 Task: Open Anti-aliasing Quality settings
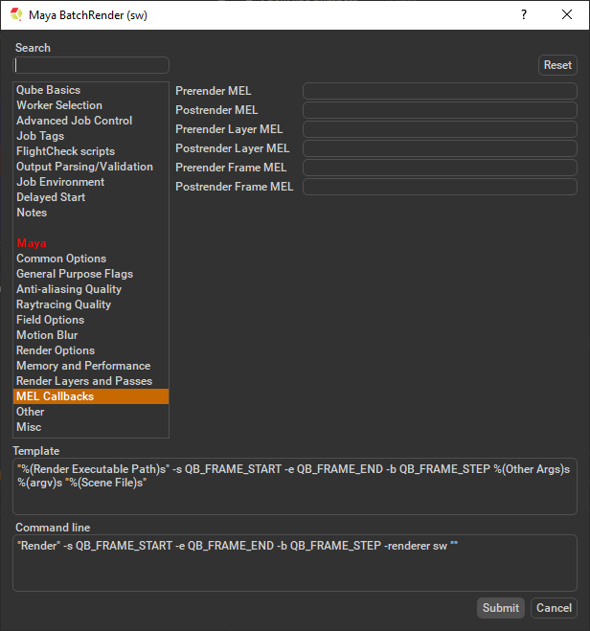(69, 289)
